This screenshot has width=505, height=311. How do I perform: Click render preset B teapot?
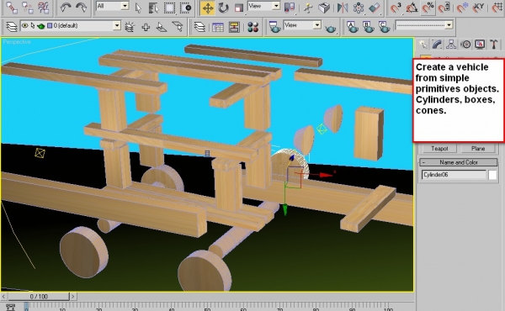[369, 27]
